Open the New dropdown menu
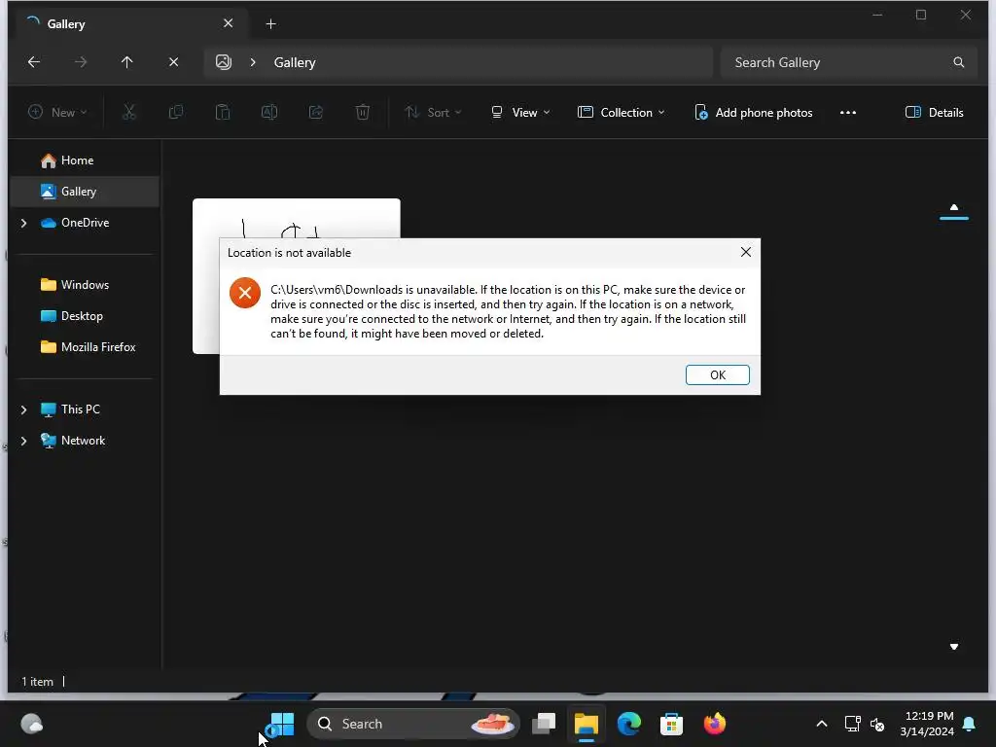Viewport: 996px width, 747px height. tap(57, 113)
